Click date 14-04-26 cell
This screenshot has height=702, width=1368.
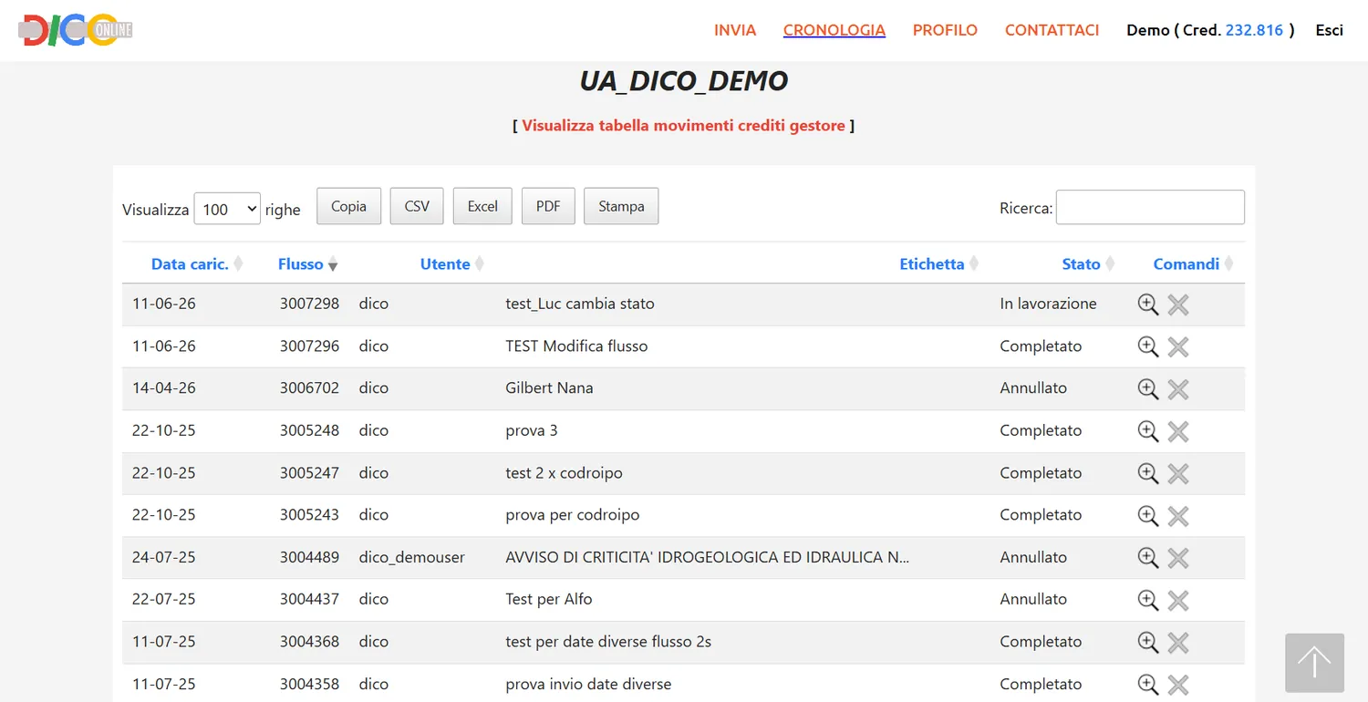[x=164, y=387]
